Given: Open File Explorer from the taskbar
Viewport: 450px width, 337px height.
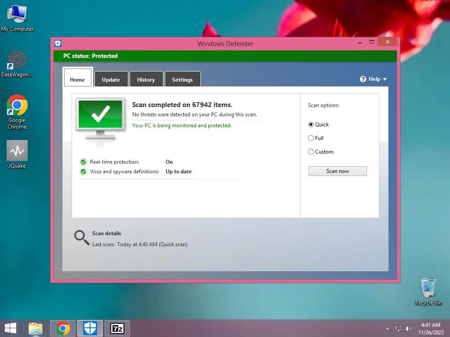Looking at the screenshot, I should click(36, 328).
